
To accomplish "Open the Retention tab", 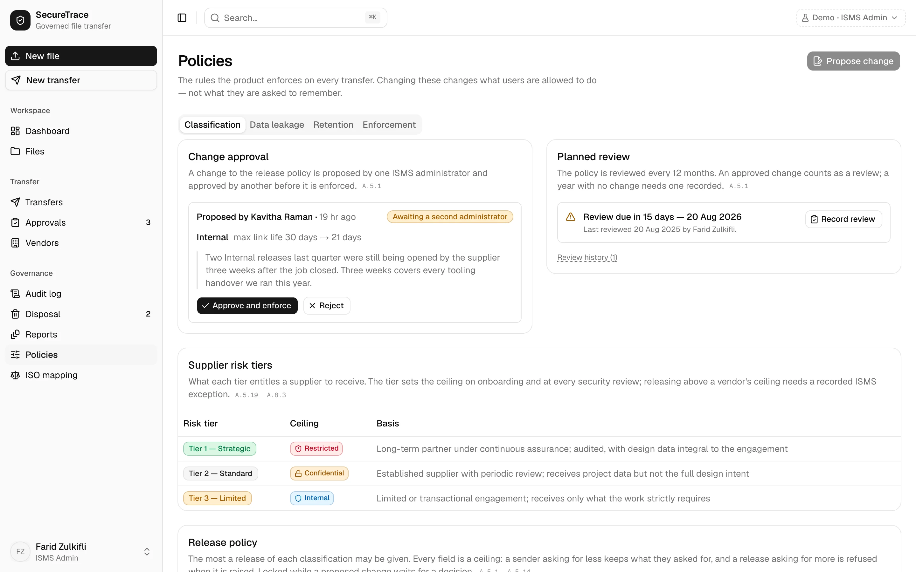I will click(333, 125).
